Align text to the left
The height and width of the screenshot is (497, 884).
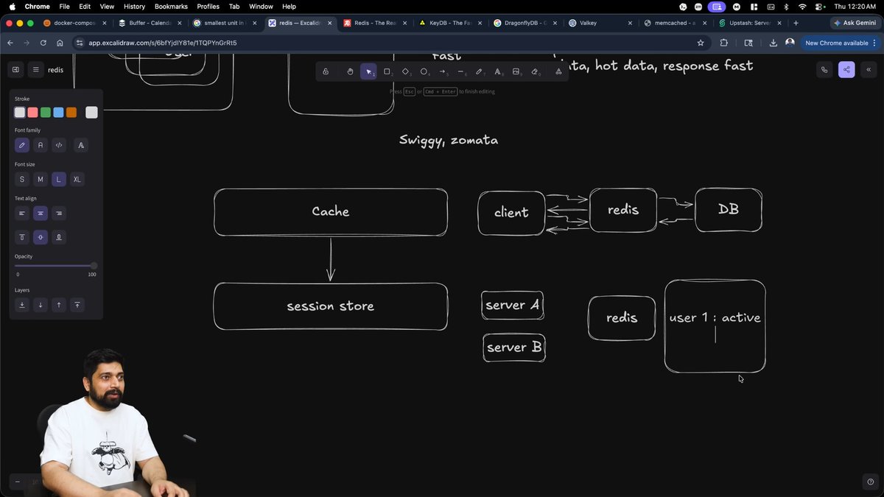[22, 214]
